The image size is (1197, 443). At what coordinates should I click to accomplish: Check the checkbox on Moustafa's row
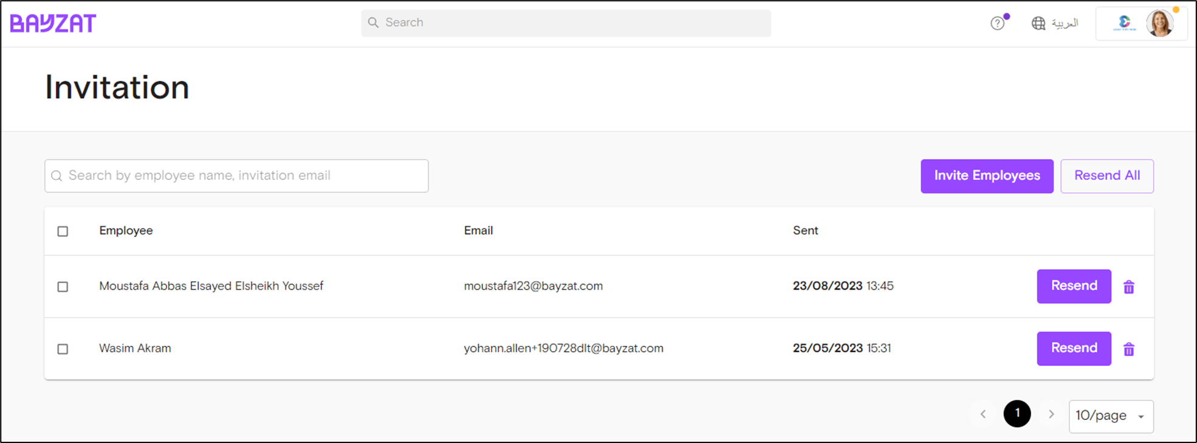click(63, 287)
